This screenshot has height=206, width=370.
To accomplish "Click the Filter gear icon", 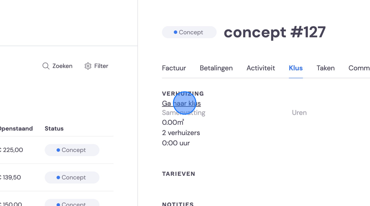I will 88,66.
